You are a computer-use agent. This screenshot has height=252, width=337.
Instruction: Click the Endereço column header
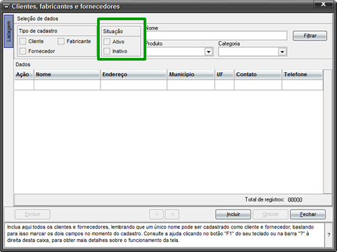pyautogui.click(x=133, y=74)
